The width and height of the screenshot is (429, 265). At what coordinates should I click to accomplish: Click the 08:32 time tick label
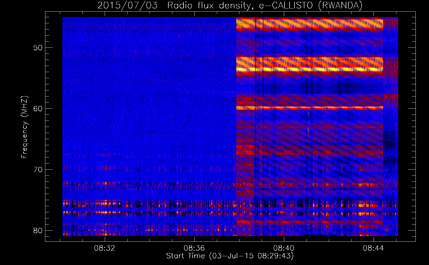point(105,248)
